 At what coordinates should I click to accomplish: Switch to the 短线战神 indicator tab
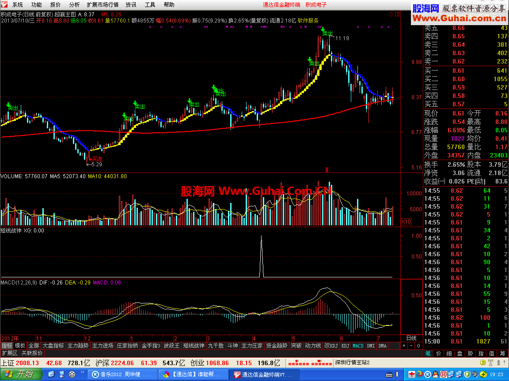coord(194,346)
